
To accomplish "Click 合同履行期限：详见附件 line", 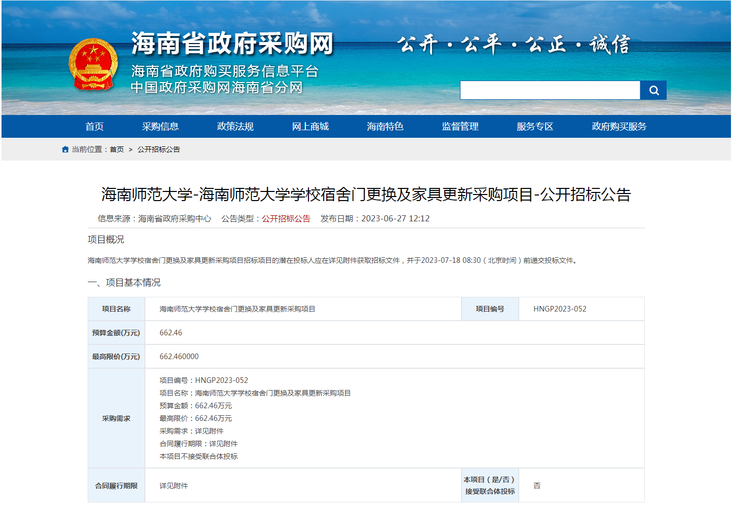I will pyautogui.click(x=199, y=444).
